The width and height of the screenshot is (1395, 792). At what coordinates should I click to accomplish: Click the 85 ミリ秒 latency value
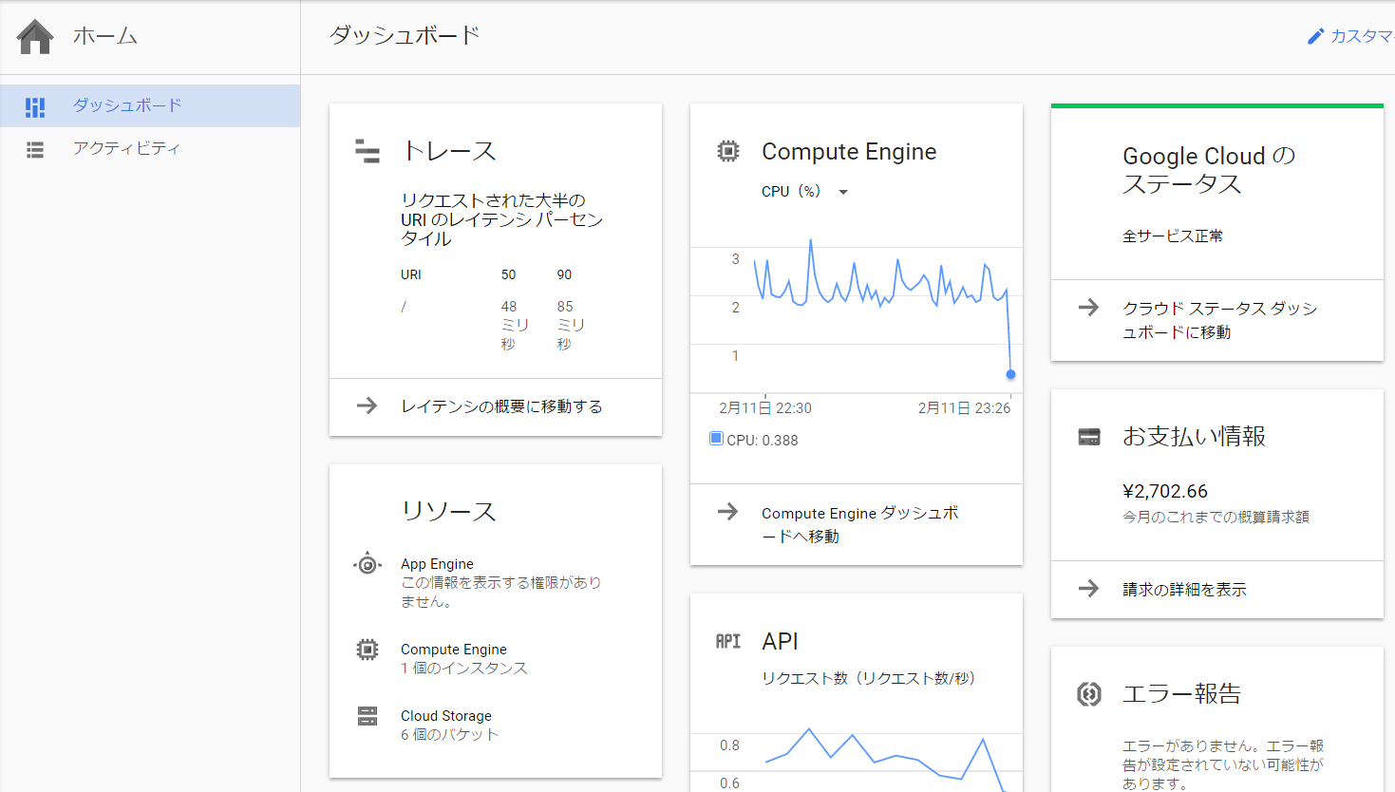(571, 325)
